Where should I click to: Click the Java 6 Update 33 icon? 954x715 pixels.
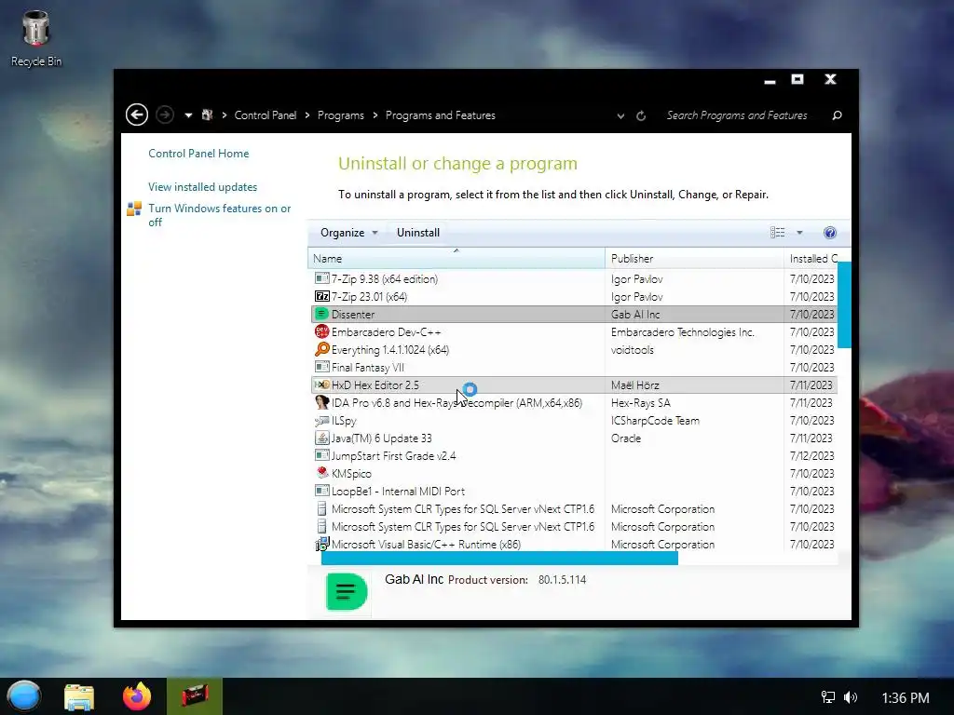click(321, 438)
